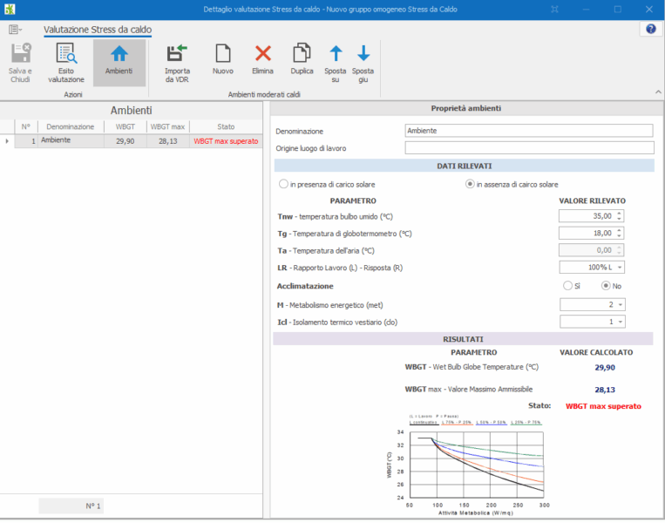
Task: Open the blue help question mark
Action: 650,29
